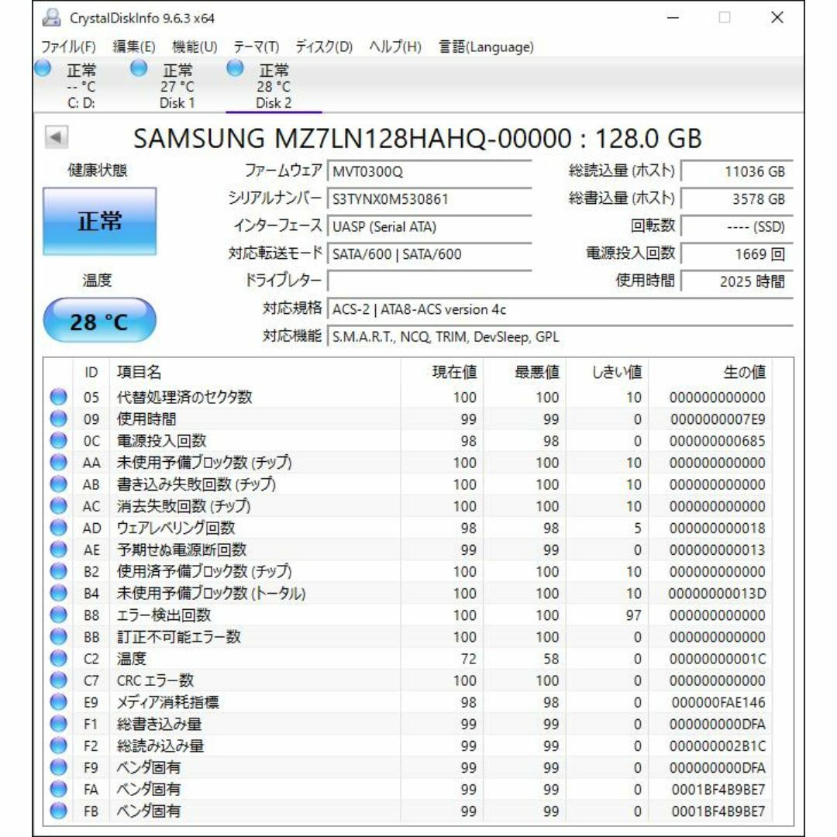Click the status orb for Disk 2

click(235, 68)
